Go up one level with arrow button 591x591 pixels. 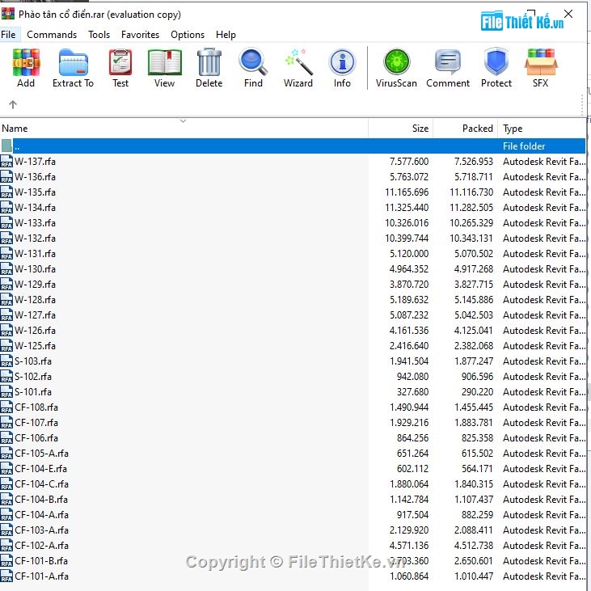pos(13,104)
